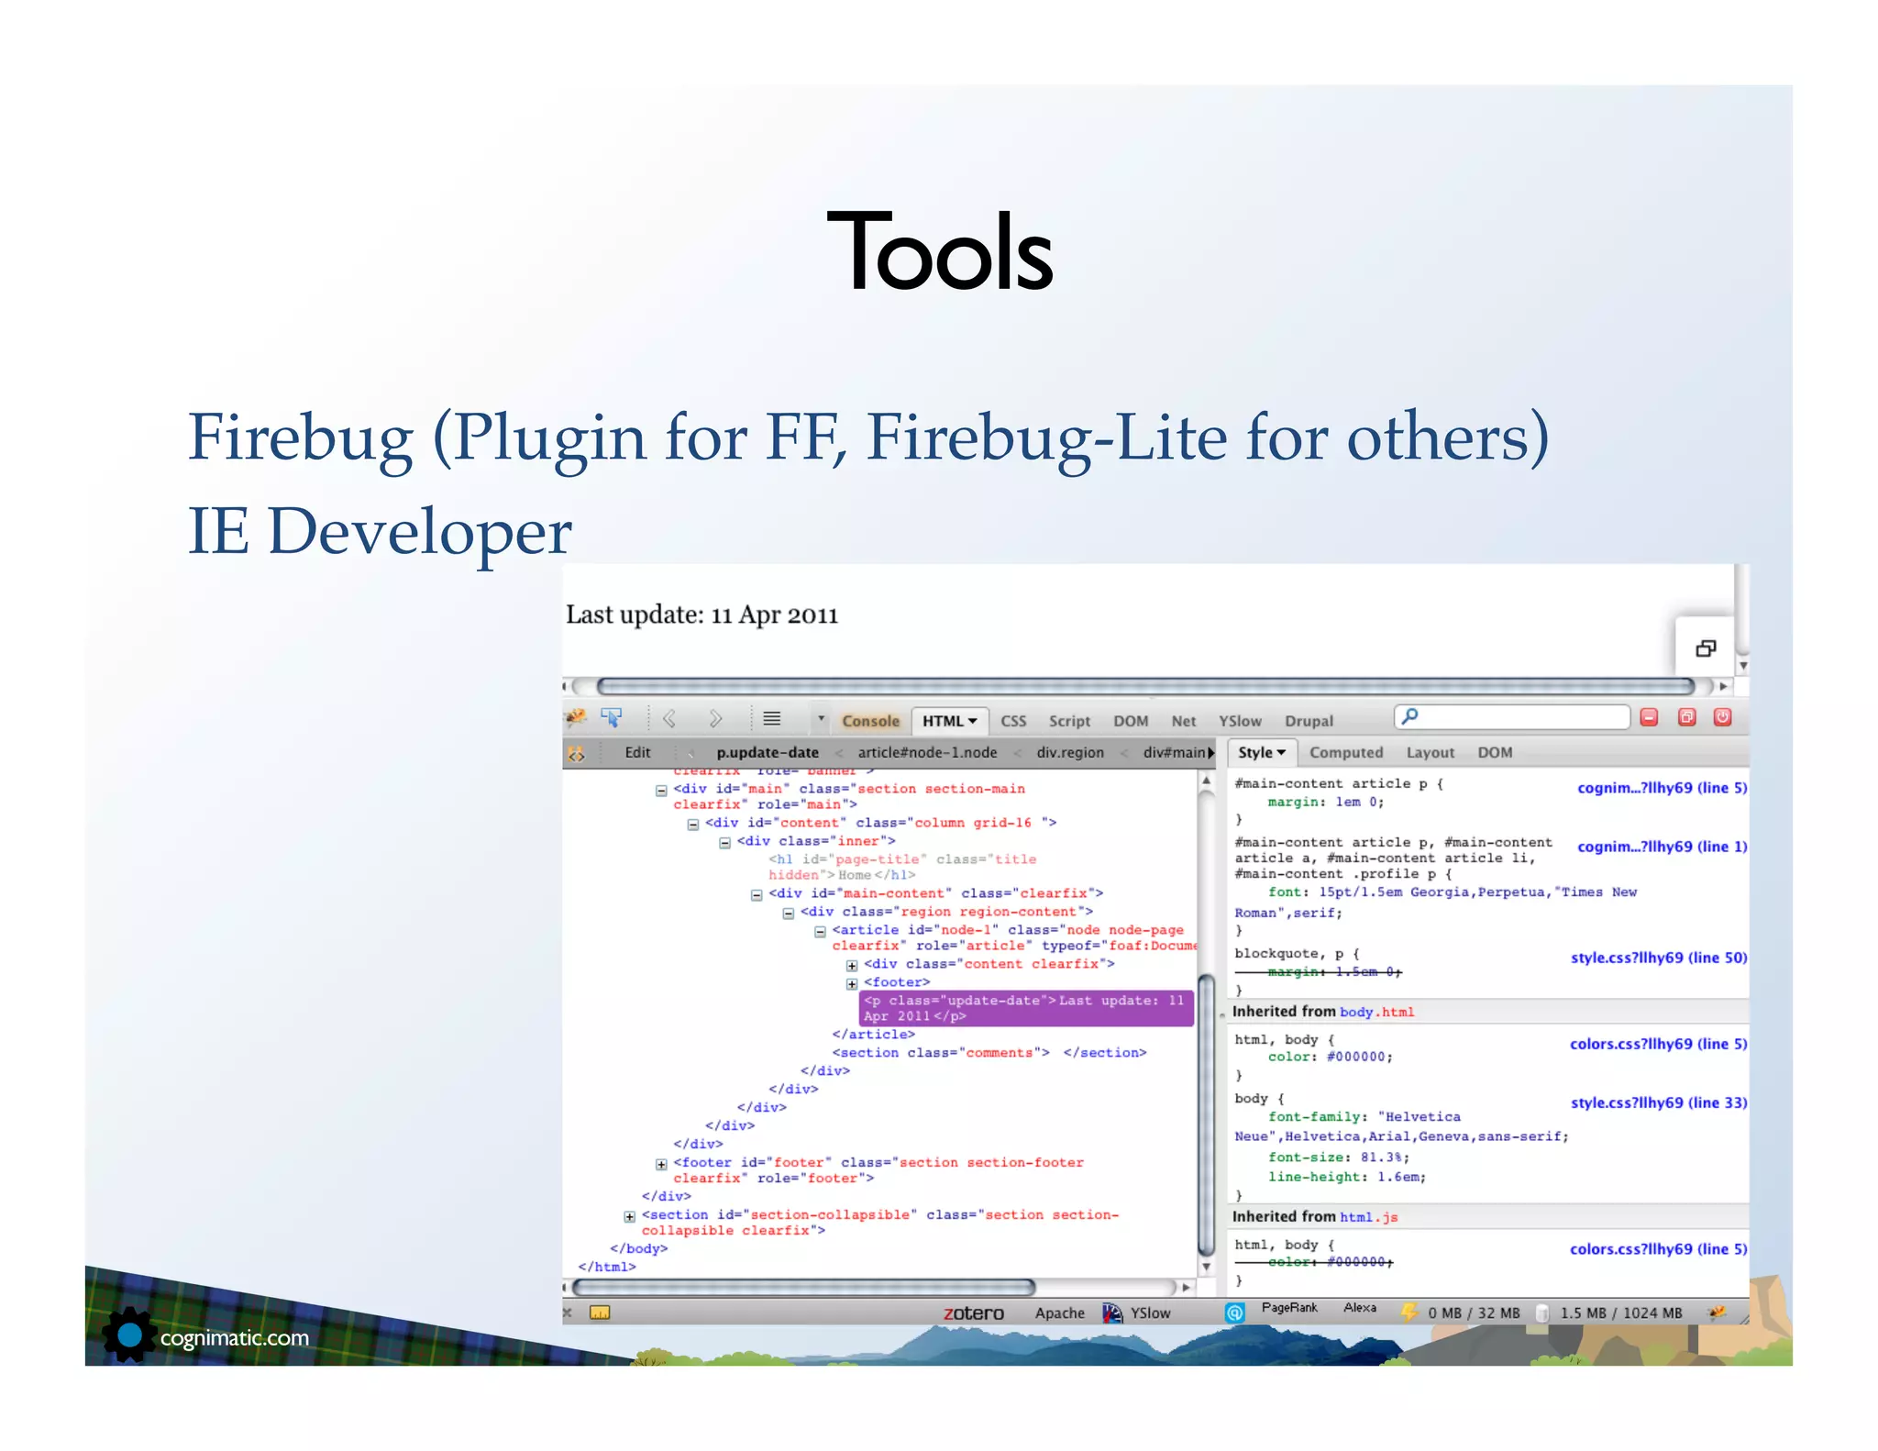
Task: Switch to the Computed side tab
Action: (1345, 752)
